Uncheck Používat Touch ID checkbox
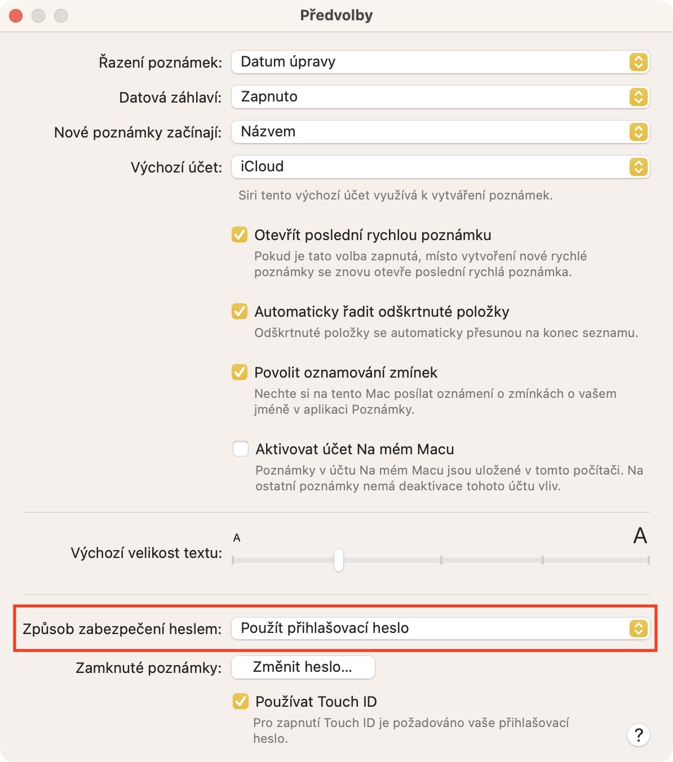 pyautogui.click(x=241, y=701)
